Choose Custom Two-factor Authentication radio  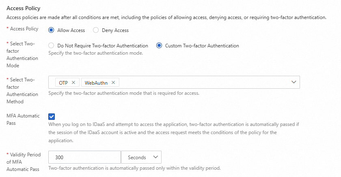(159, 46)
